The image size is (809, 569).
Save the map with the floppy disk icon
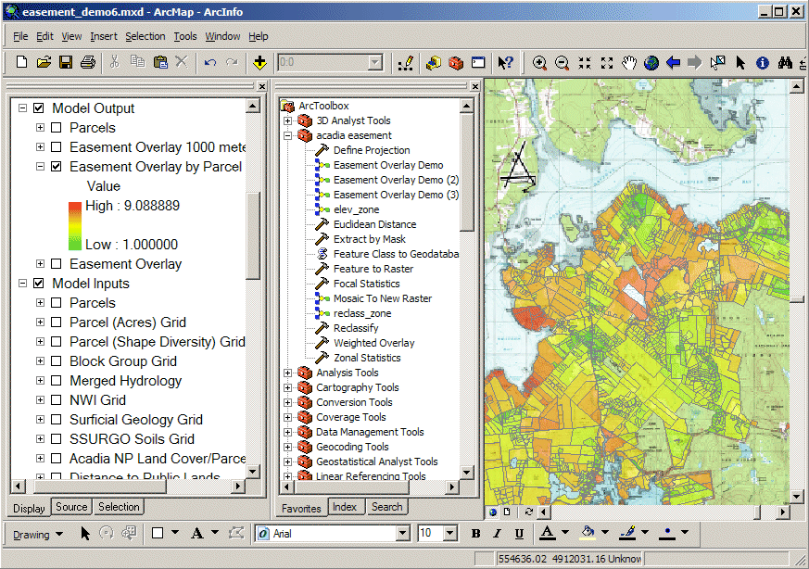pyautogui.click(x=66, y=62)
